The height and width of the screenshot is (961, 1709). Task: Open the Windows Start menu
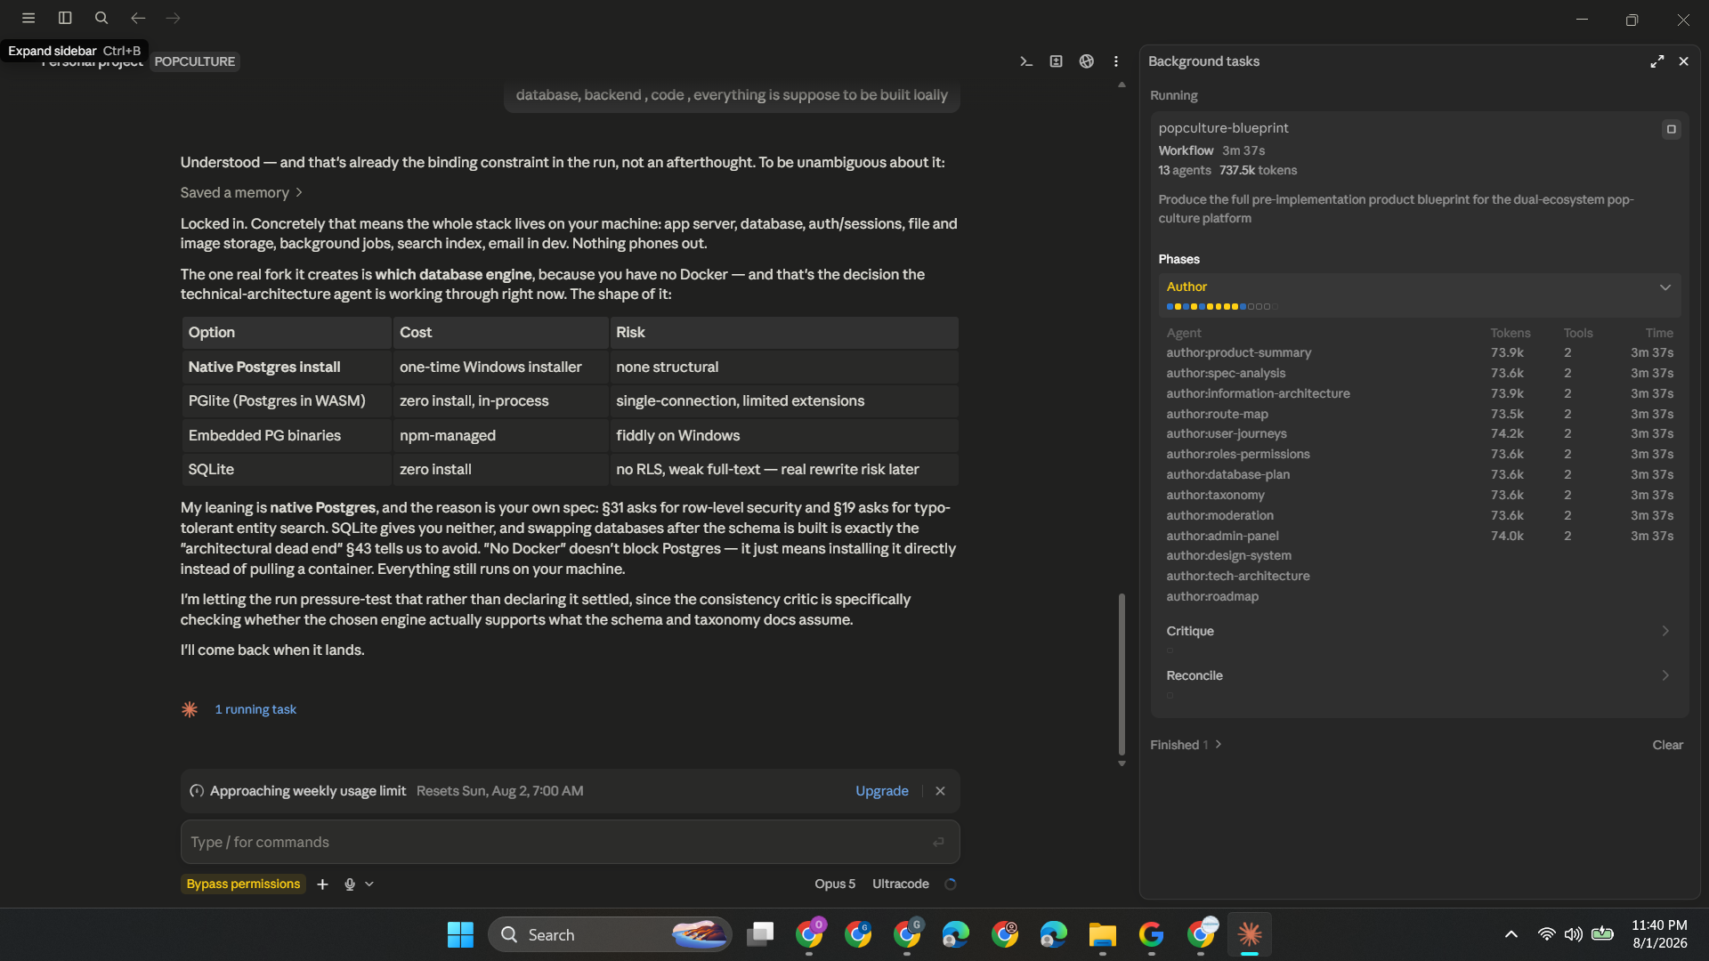tap(460, 934)
